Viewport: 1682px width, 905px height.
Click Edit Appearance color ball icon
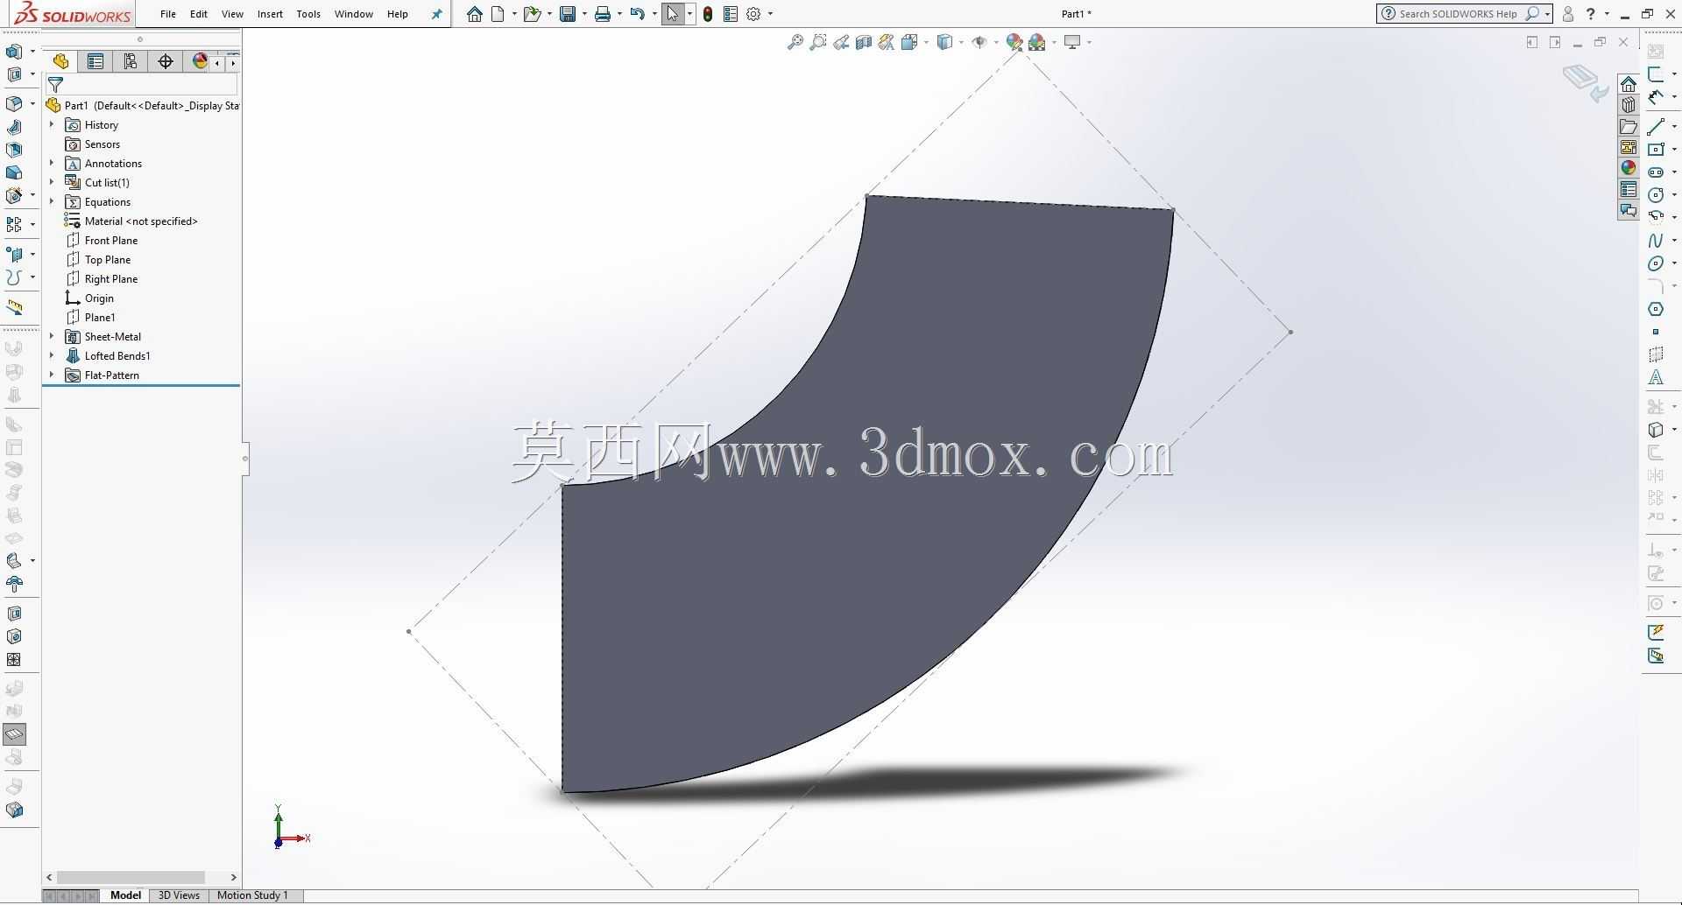1014,42
